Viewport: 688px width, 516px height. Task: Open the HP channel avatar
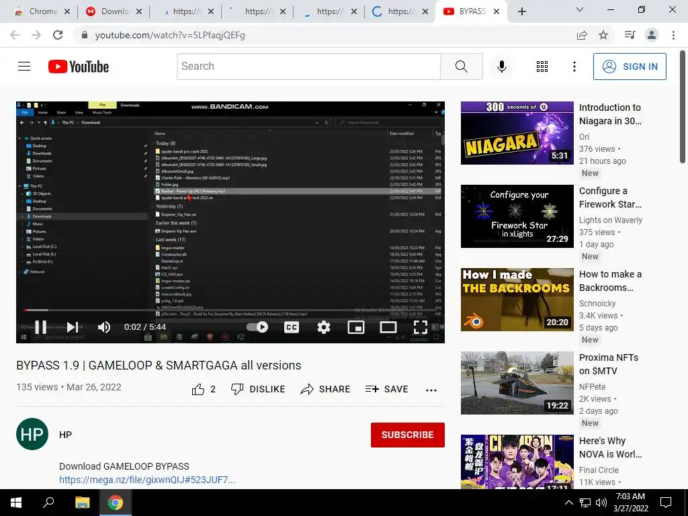[x=32, y=435]
